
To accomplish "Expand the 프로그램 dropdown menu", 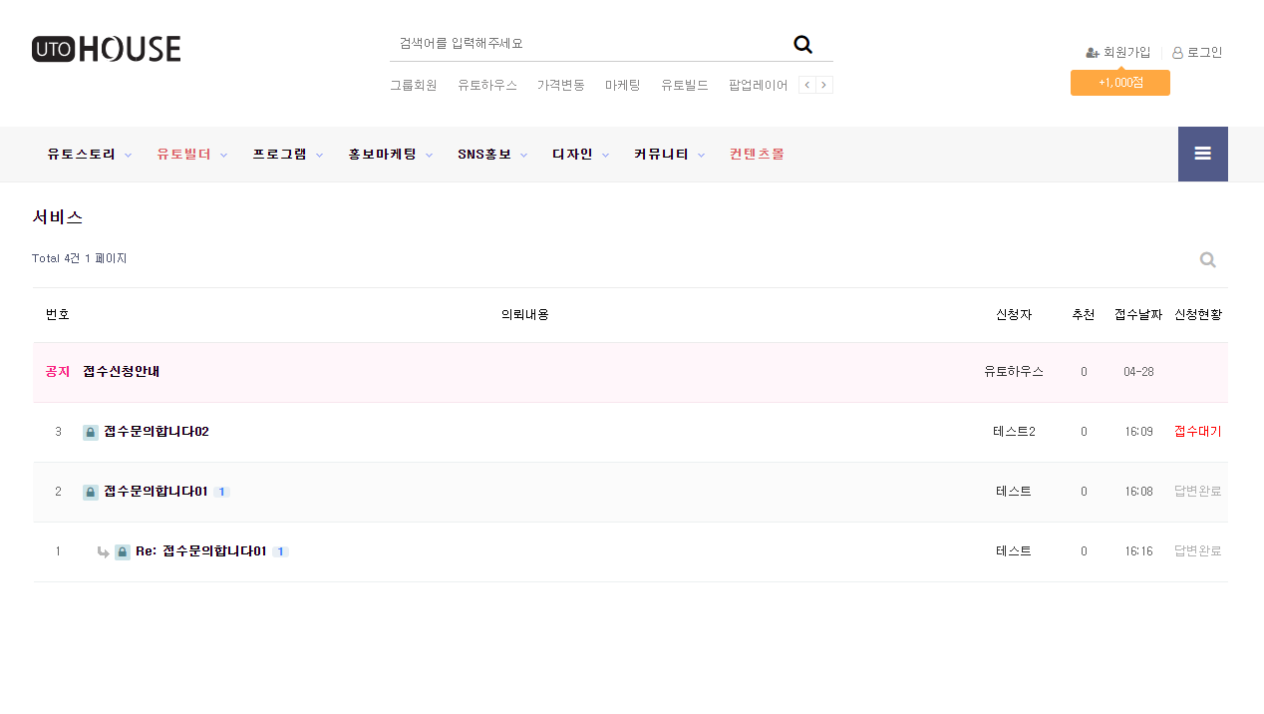I will coord(289,155).
